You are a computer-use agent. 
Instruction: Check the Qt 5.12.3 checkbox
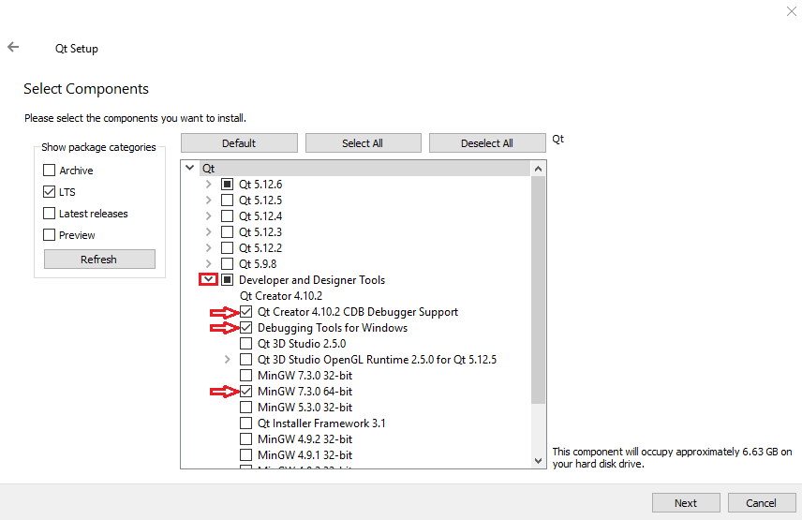coord(227,231)
